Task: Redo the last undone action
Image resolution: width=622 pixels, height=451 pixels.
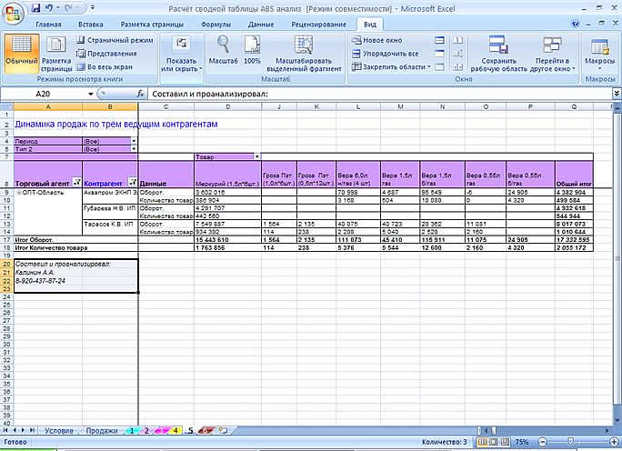Action: [68, 8]
